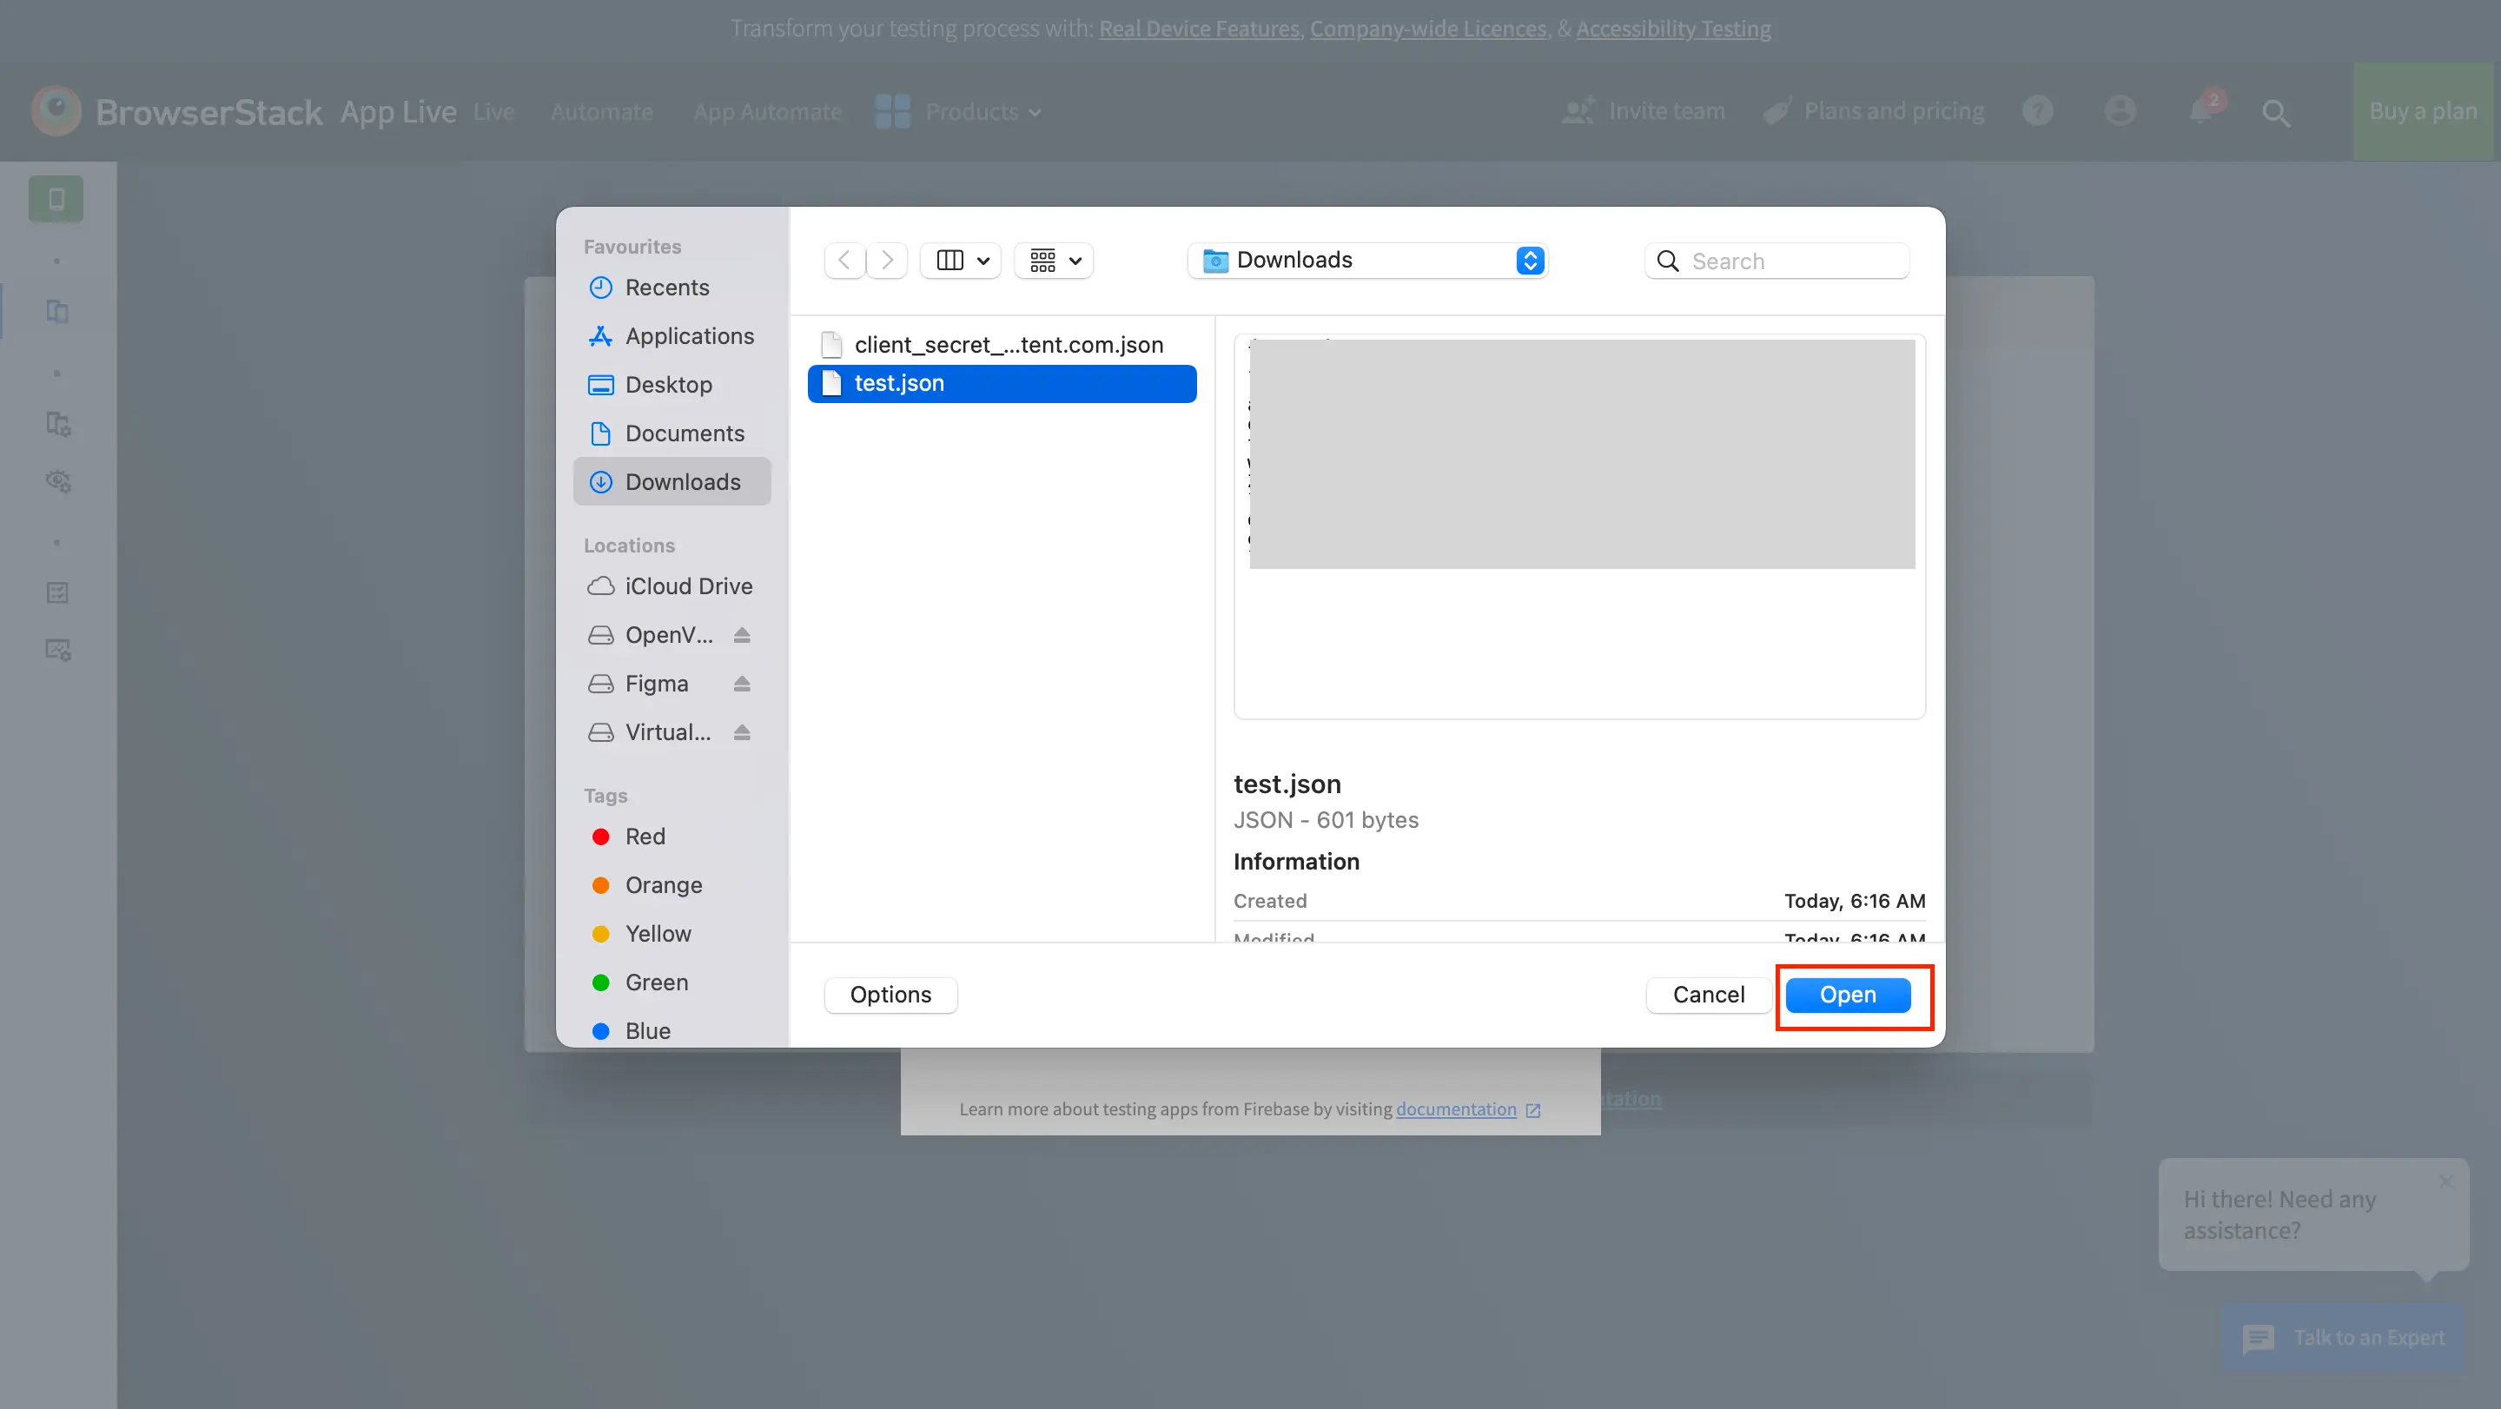Select the client_secret json file
This screenshot has height=1409, width=2501.
[1007, 345]
